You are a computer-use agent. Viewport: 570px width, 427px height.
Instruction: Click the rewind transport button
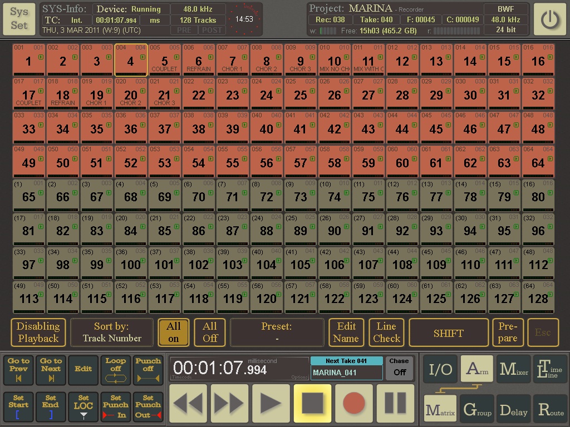tap(188, 403)
